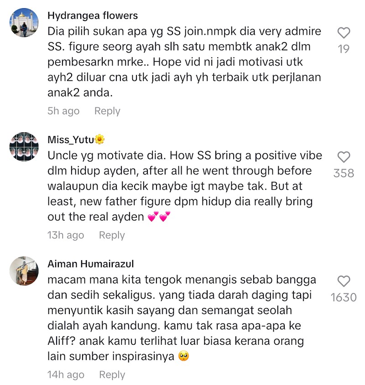
Task: Open Miss_Yutu's profile avatar
Action: coord(24,147)
